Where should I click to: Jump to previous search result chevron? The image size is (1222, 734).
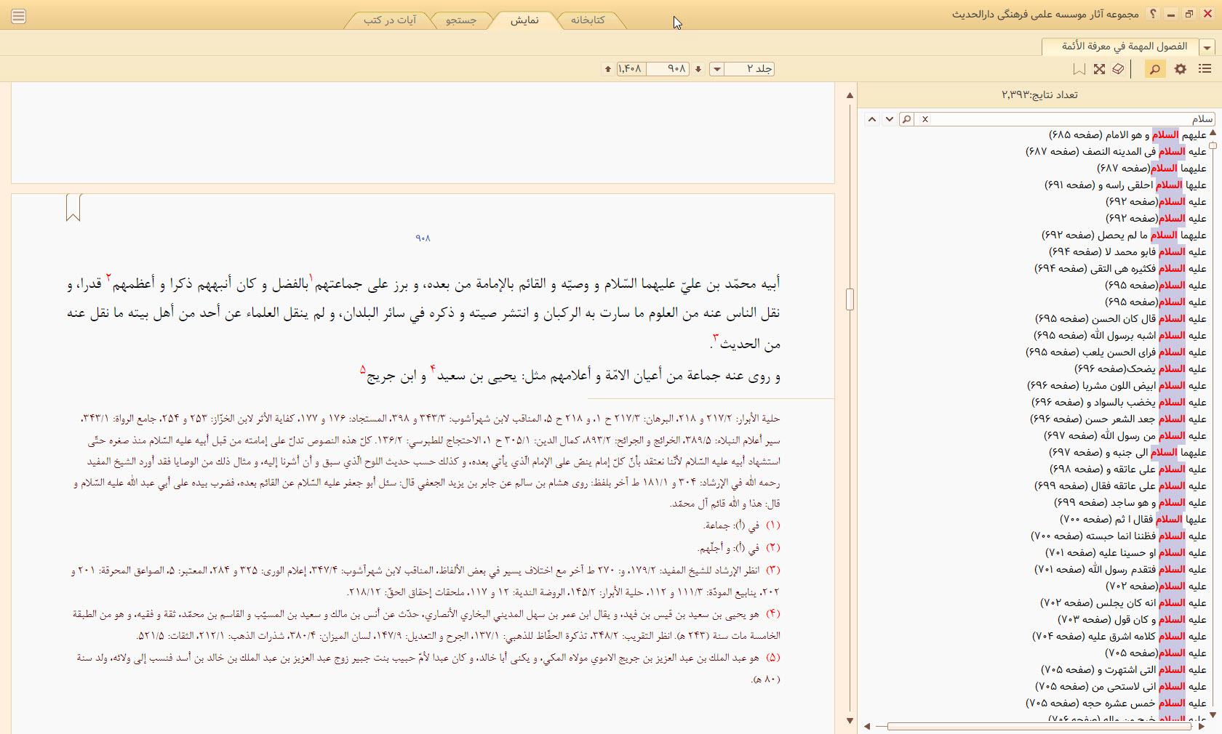[x=872, y=119]
